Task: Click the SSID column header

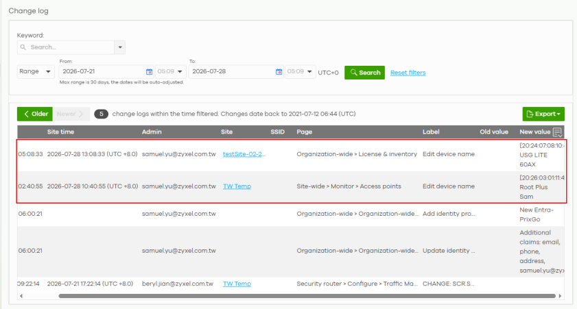Action: click(x=277, y=132)
